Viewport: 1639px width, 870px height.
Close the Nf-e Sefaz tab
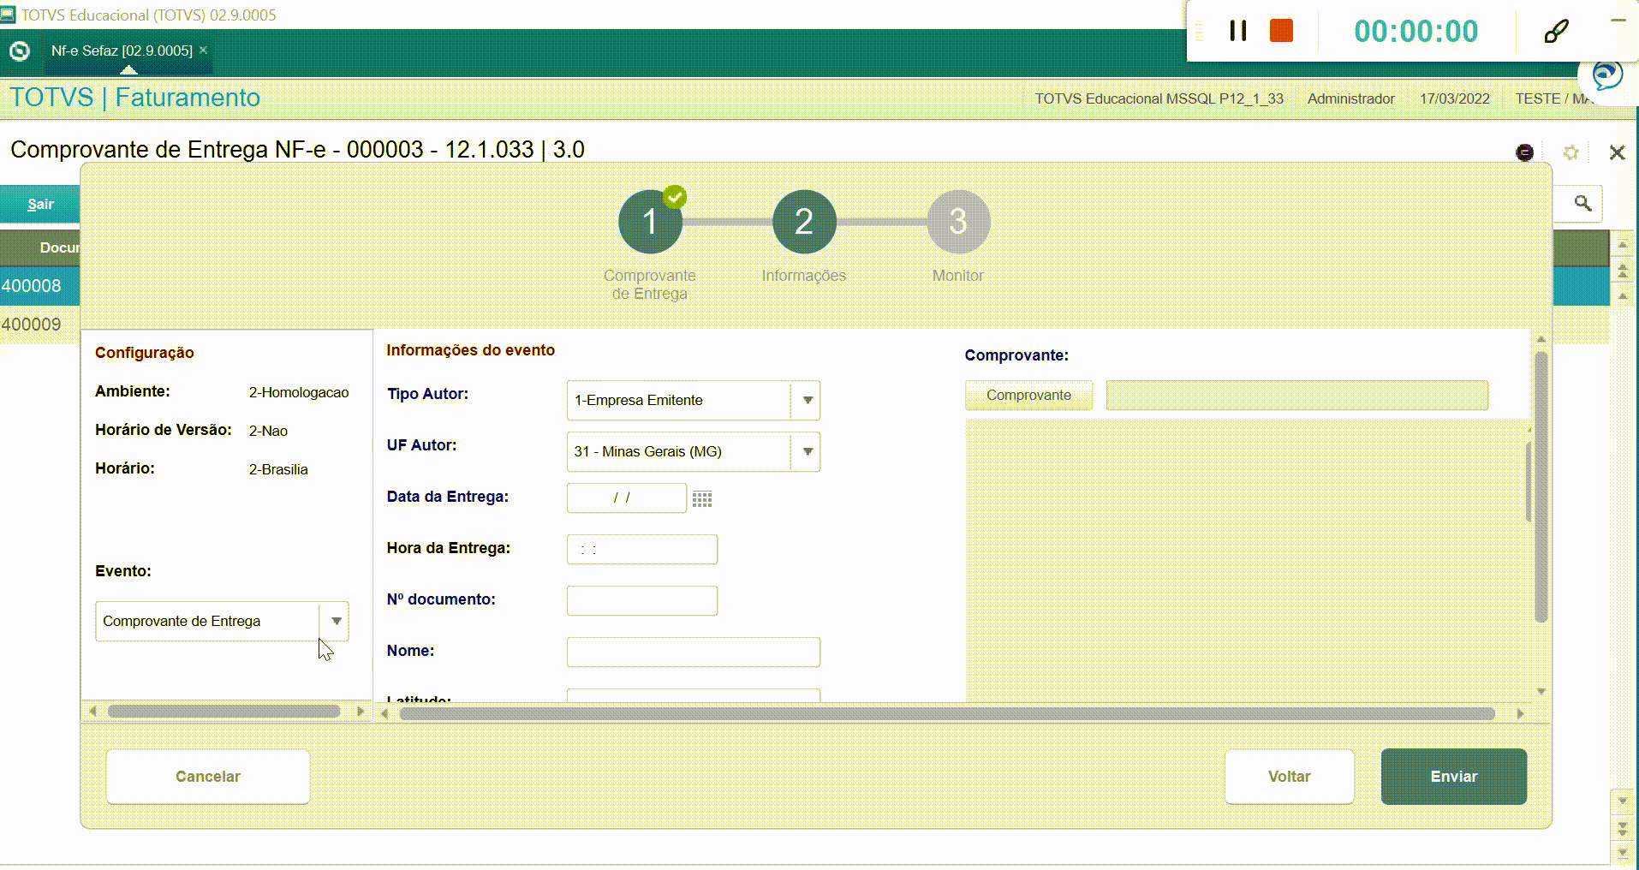coord(204,51)
